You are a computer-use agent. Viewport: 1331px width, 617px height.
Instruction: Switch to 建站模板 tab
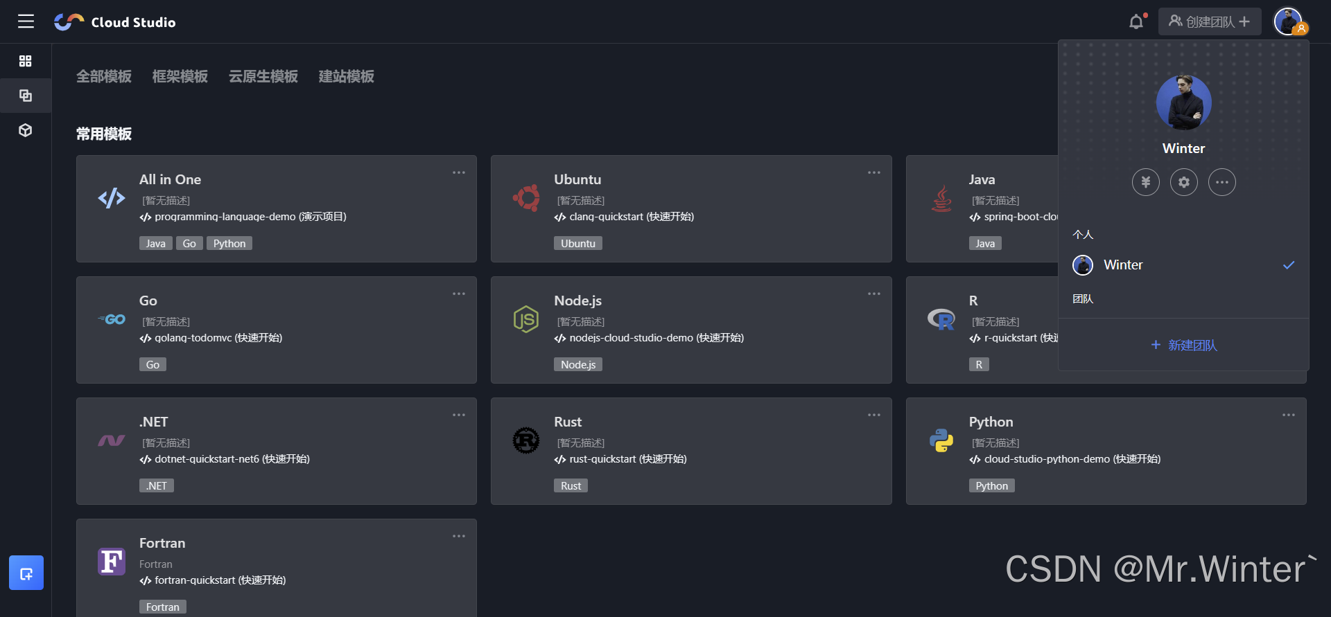click(347, 76)
